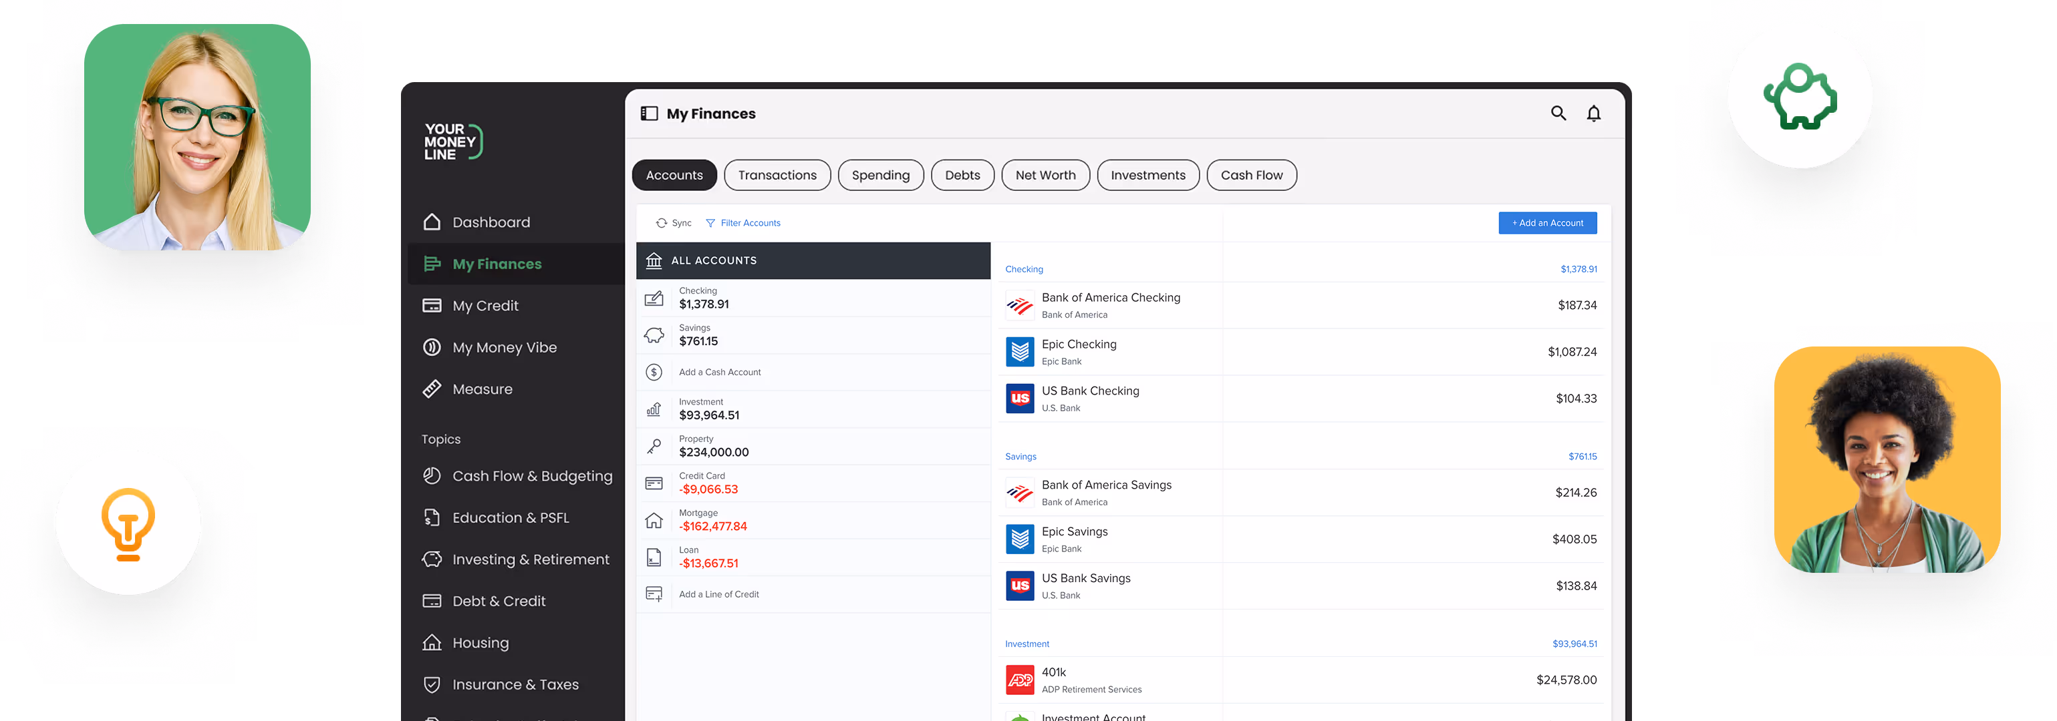Viewport: 2057px width, 721px height.
Task: Select the Credit Card account category
Action: [708, 483]
